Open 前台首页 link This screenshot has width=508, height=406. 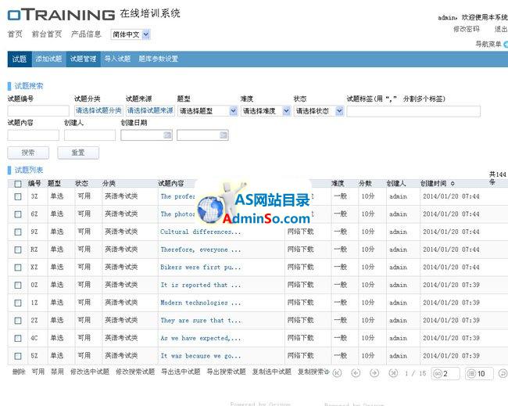coord(47,34)
